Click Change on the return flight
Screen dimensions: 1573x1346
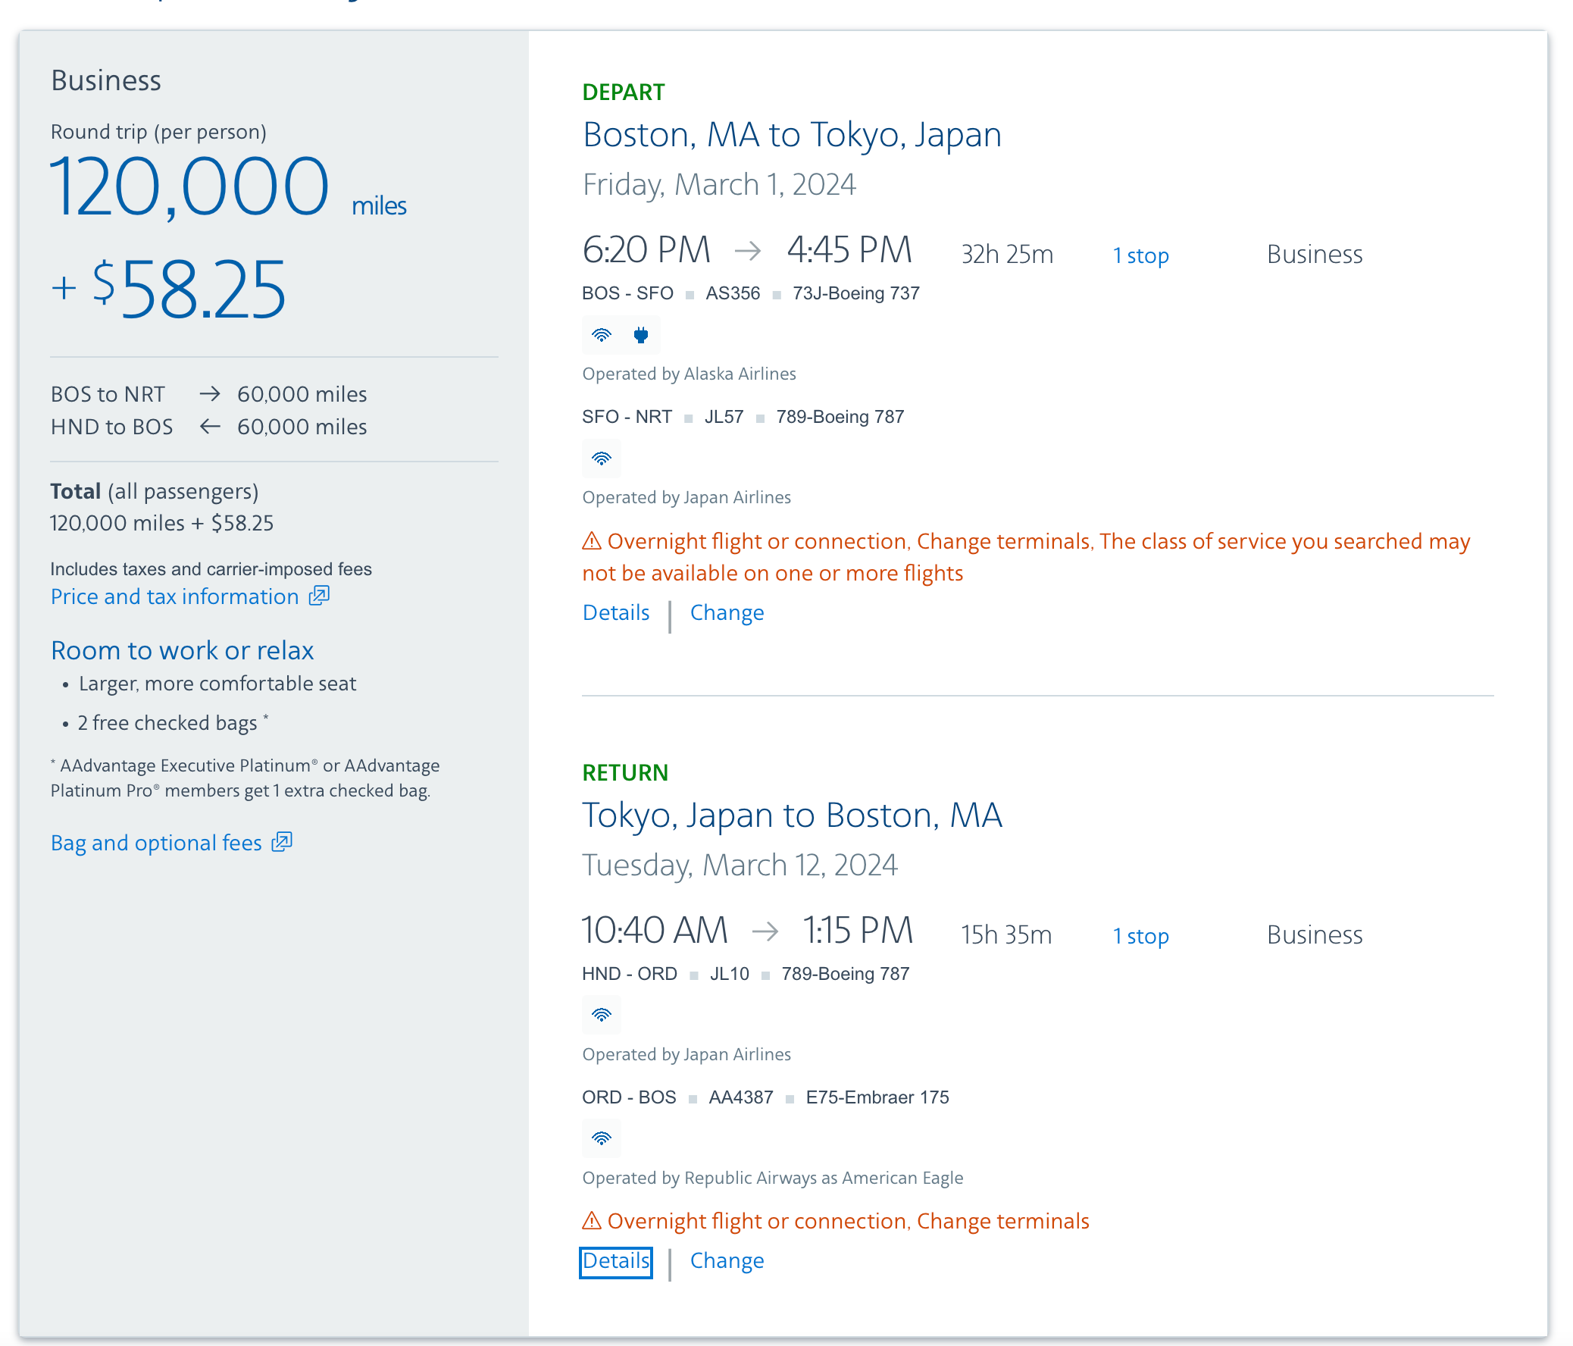[x=727, y=1261]
